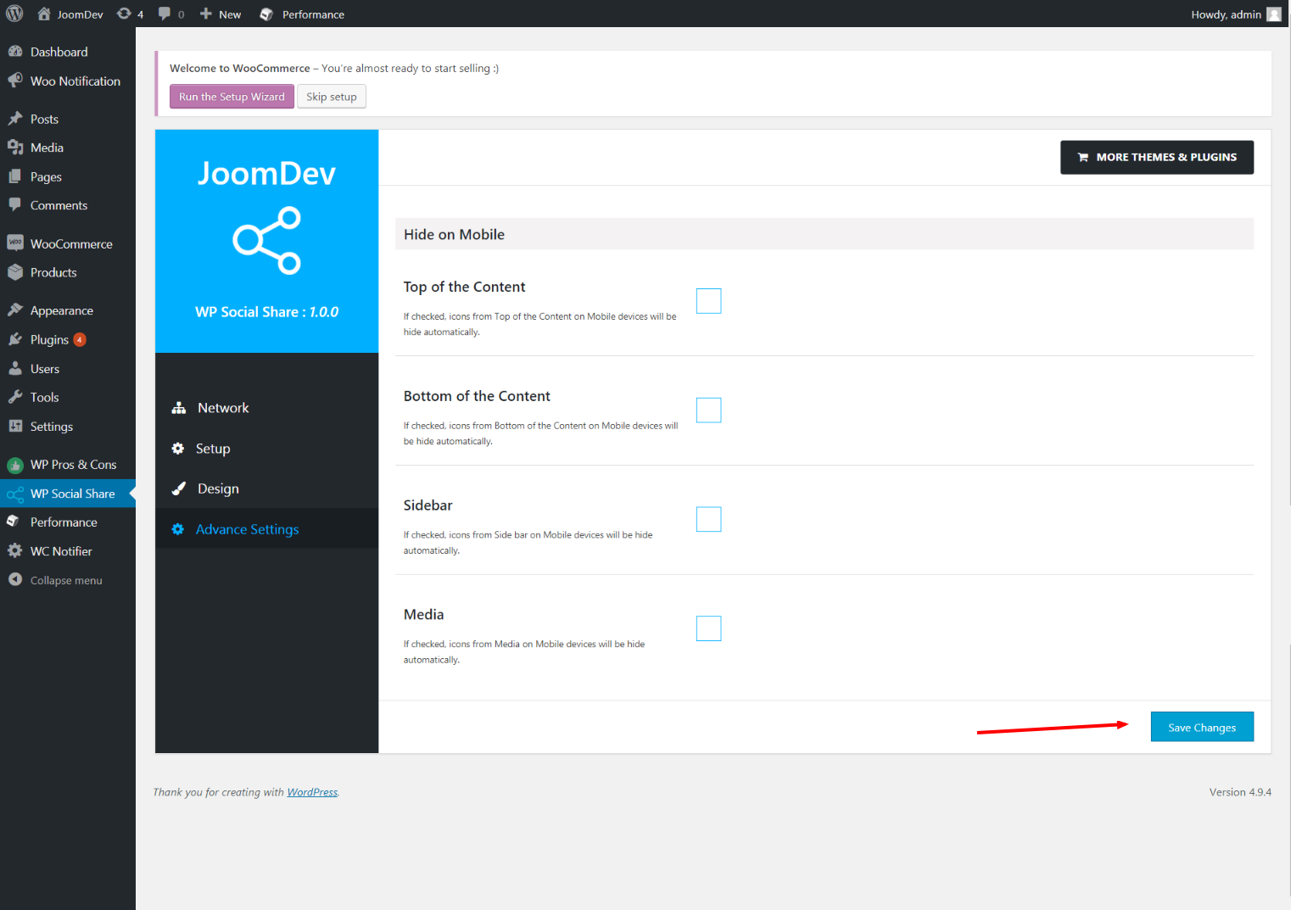Enable Top of the Content checkbox

pos(708,301)
